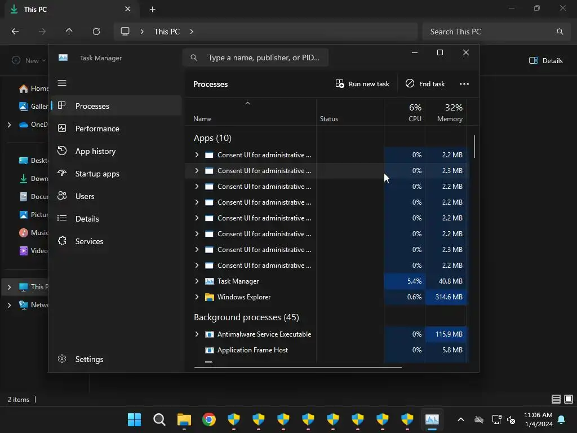Open the Windows Start menu
Viewport: 577px width, 433px height.
click(134, 419)
